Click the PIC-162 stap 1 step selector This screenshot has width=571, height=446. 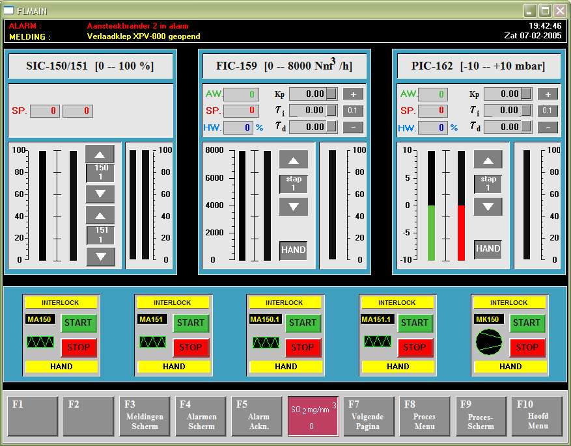(488, 183)
